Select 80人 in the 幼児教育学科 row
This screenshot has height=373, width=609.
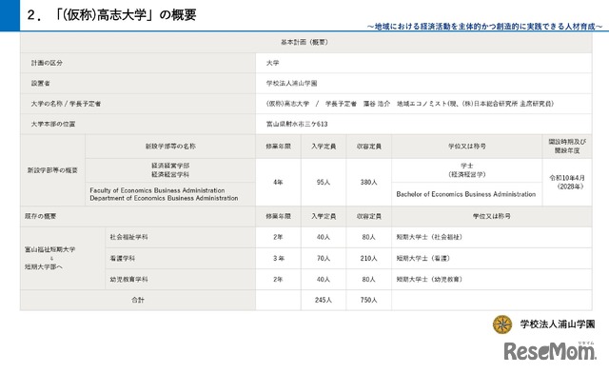point(369,279)
